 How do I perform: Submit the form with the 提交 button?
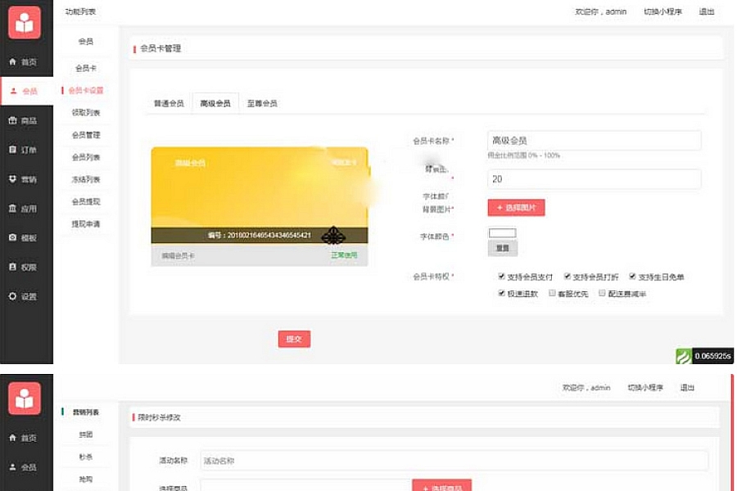[x=294, y=339]
